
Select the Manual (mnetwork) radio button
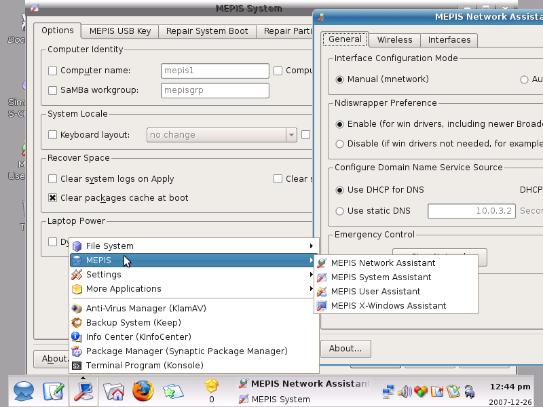pos(340,79)
